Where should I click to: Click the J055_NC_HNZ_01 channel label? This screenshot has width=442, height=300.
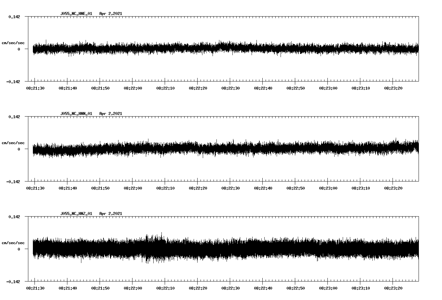click(x=76, y=213)
